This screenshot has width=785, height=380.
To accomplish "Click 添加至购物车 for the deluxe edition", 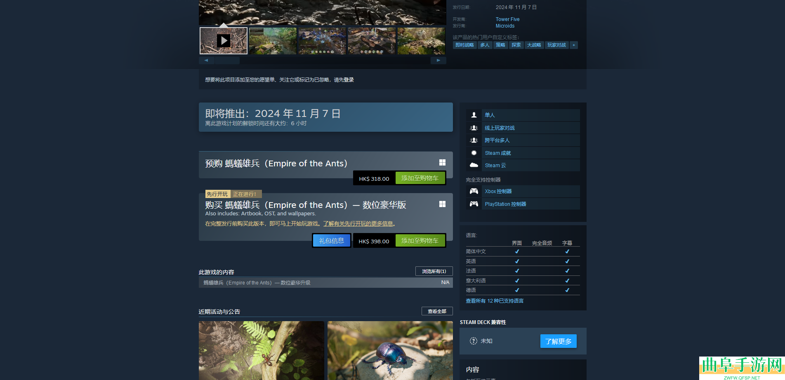I will point(420,240).
